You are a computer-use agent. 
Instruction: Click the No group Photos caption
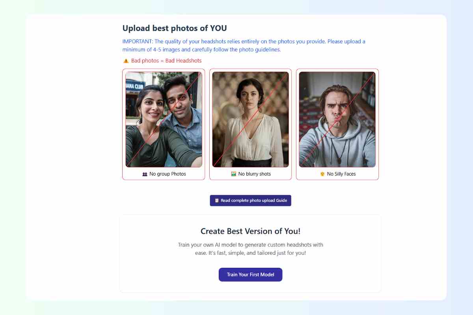168,174
